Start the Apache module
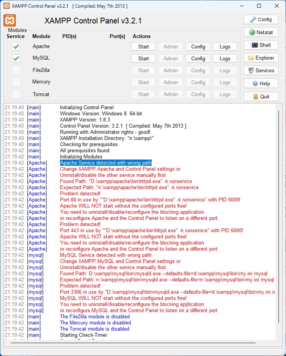This screenshot has height=356, width=286. [143, 47]
